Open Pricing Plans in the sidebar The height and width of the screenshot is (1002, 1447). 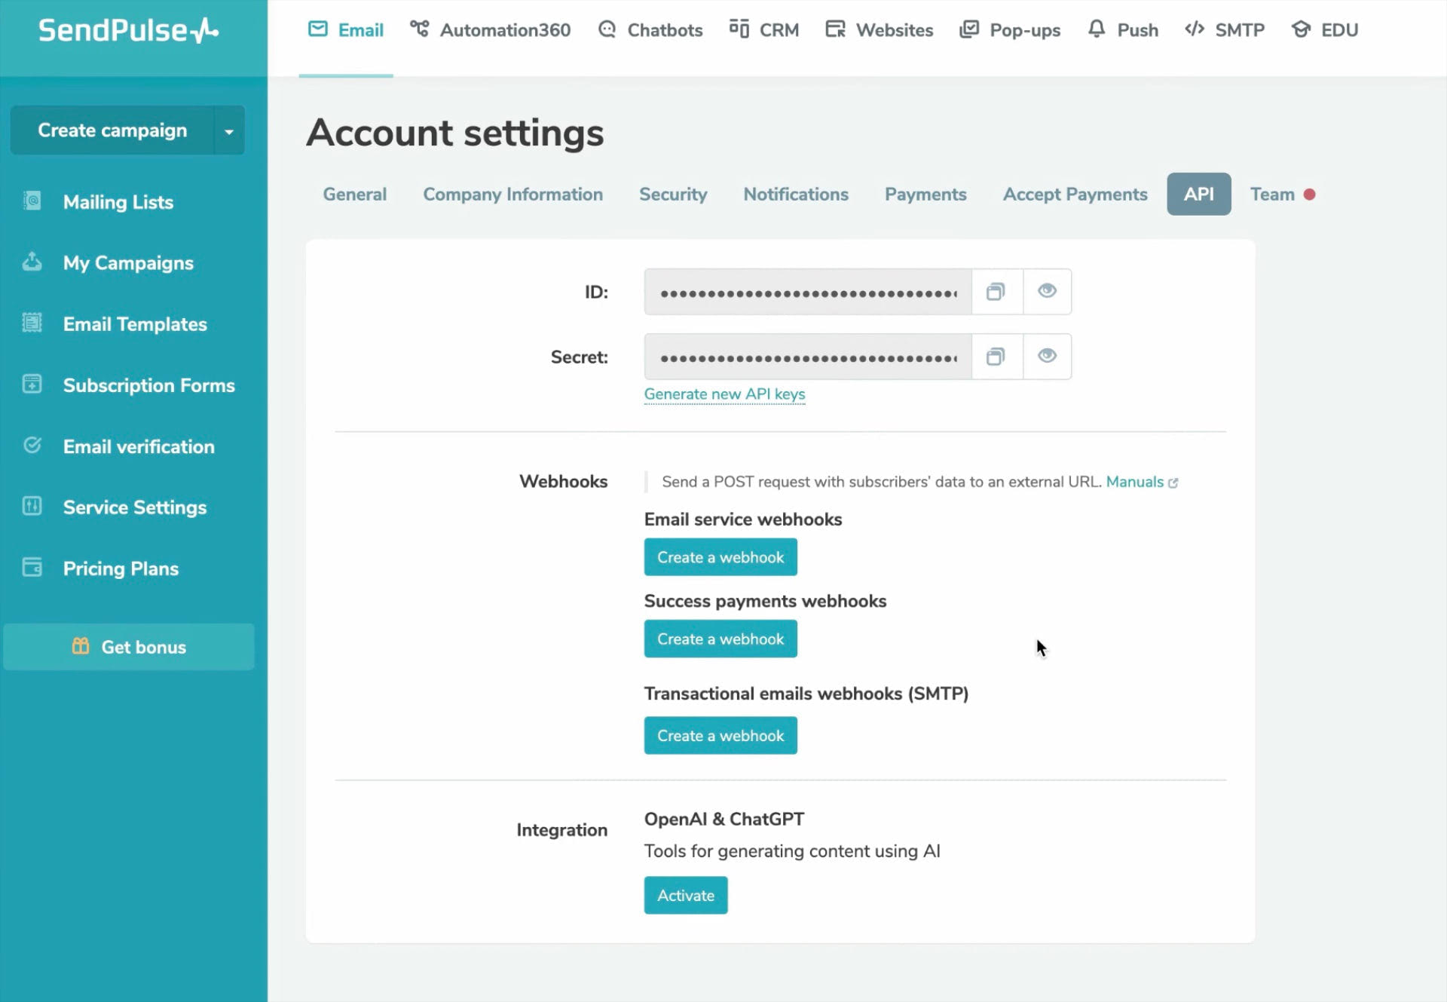click(121, 568)
